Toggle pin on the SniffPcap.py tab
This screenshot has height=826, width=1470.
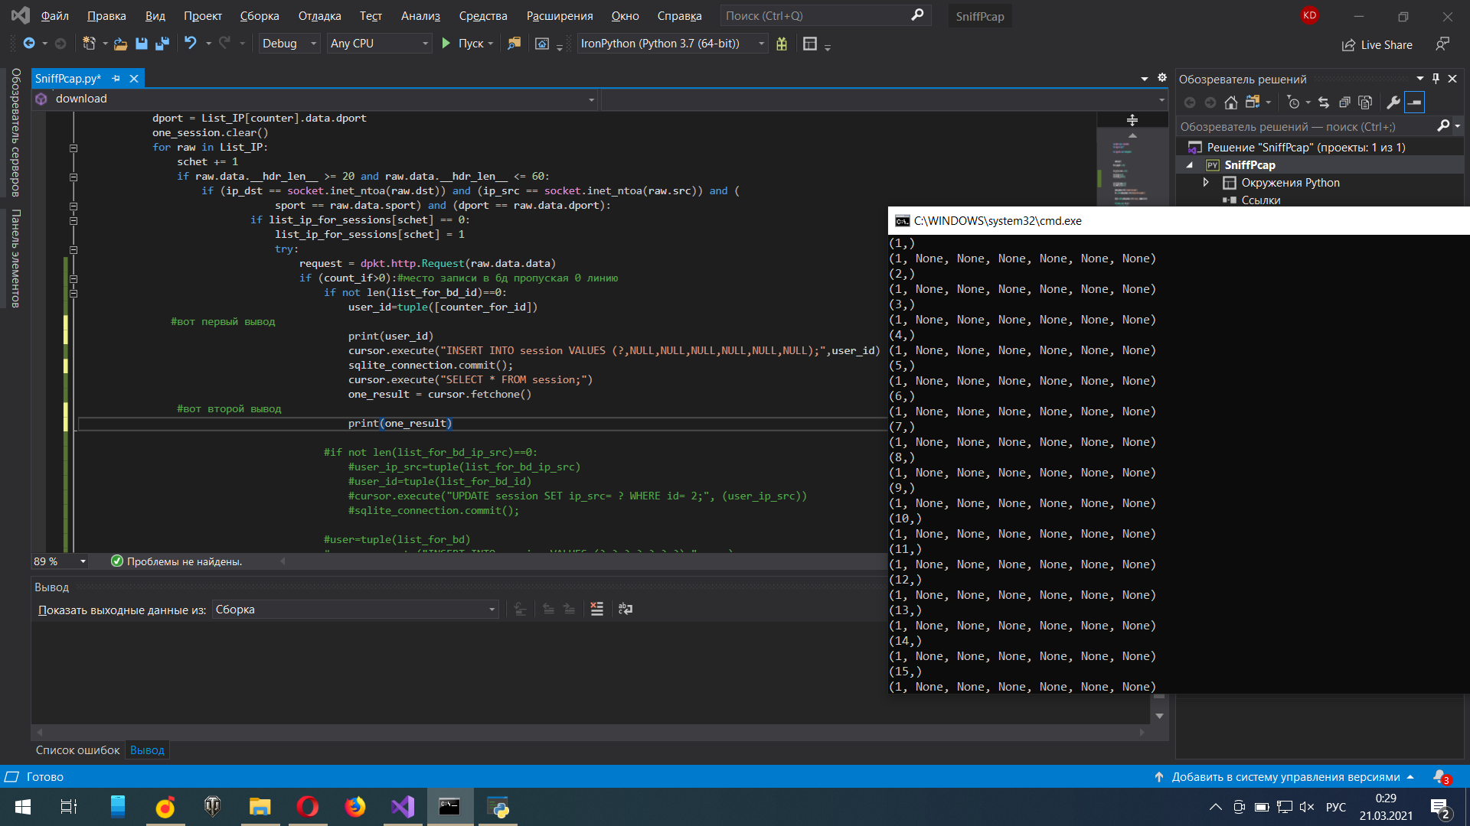pos(116,79)
